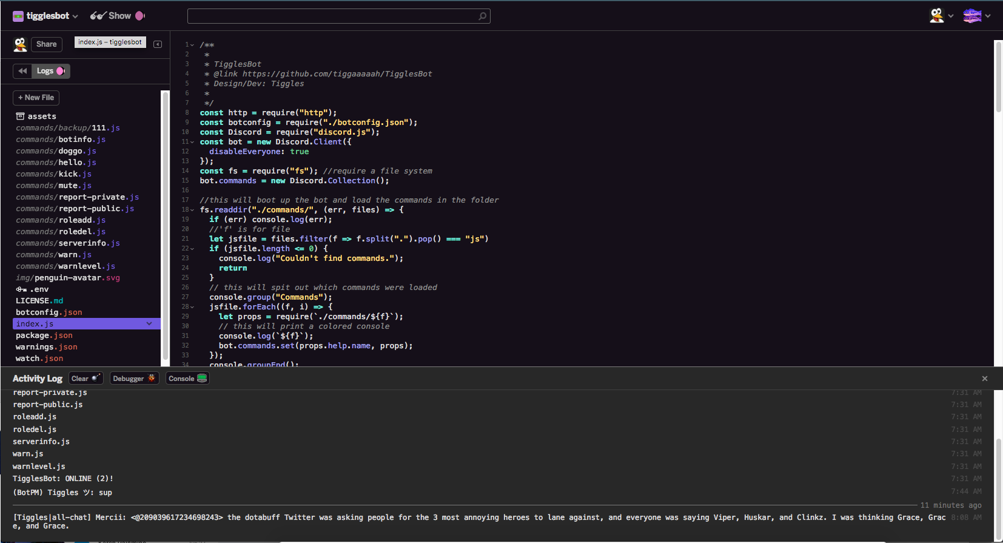
Task: Fold the comment block at line 1
Action: click(192, 45)
